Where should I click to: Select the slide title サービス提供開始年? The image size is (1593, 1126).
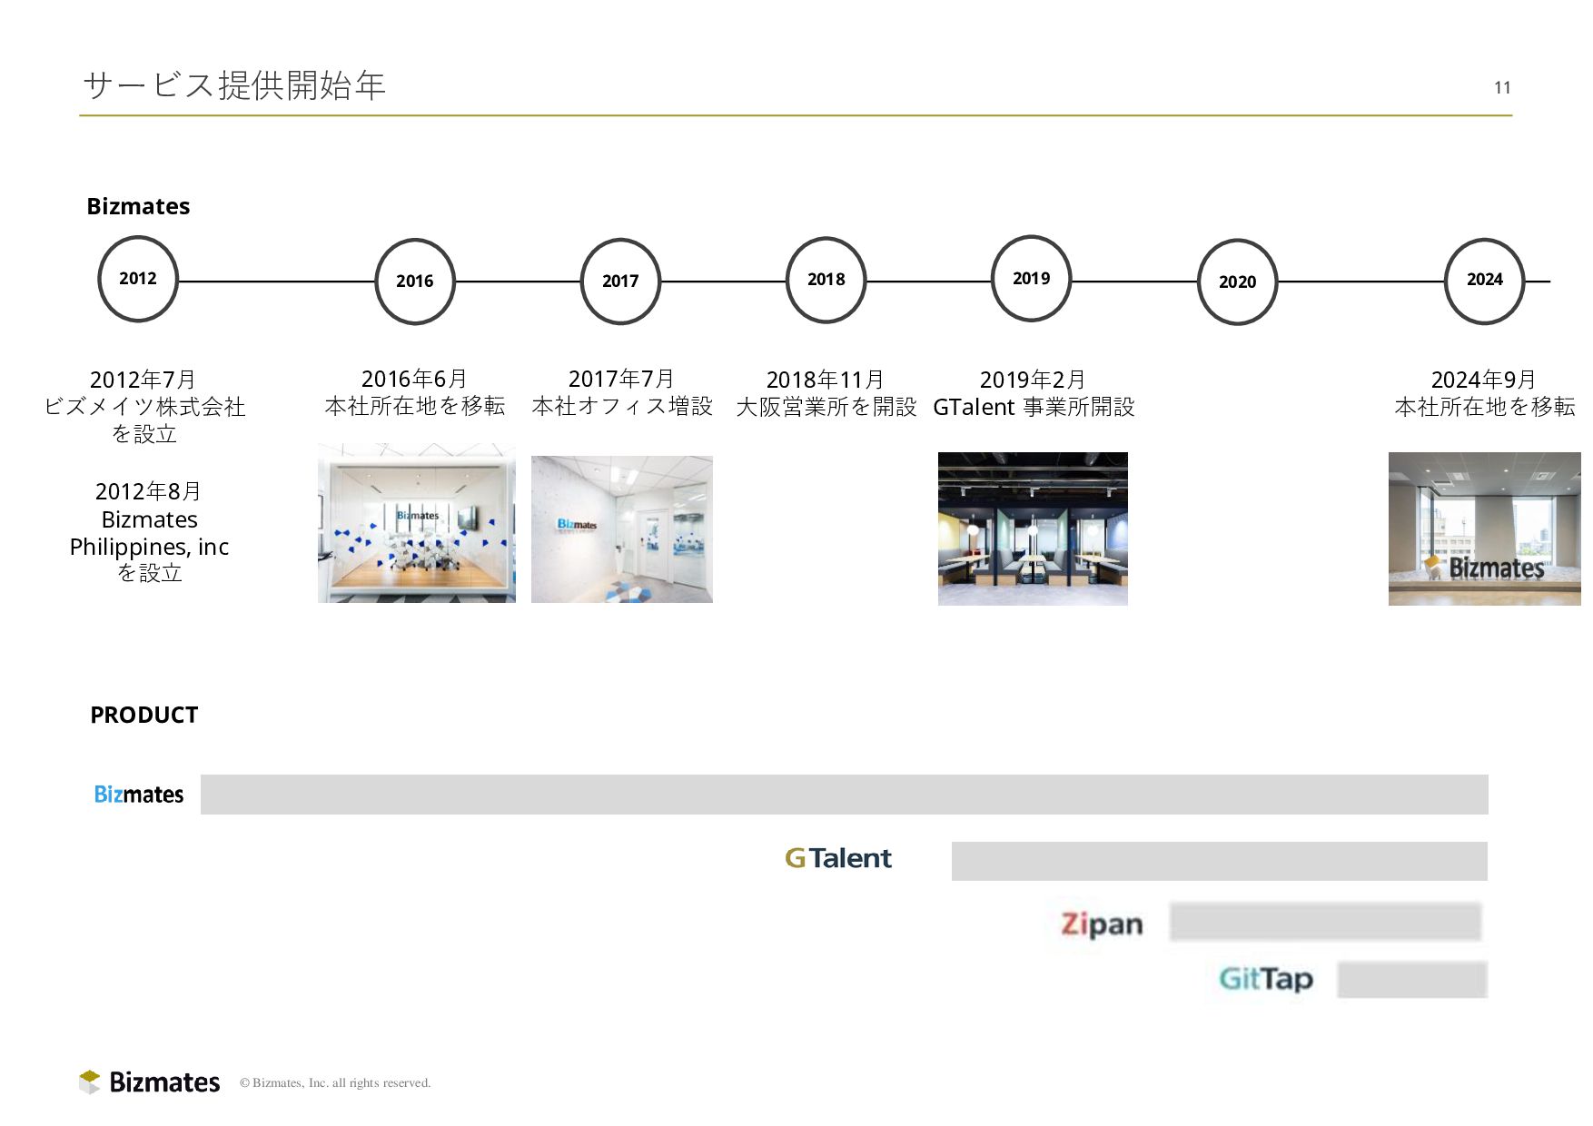234,85
